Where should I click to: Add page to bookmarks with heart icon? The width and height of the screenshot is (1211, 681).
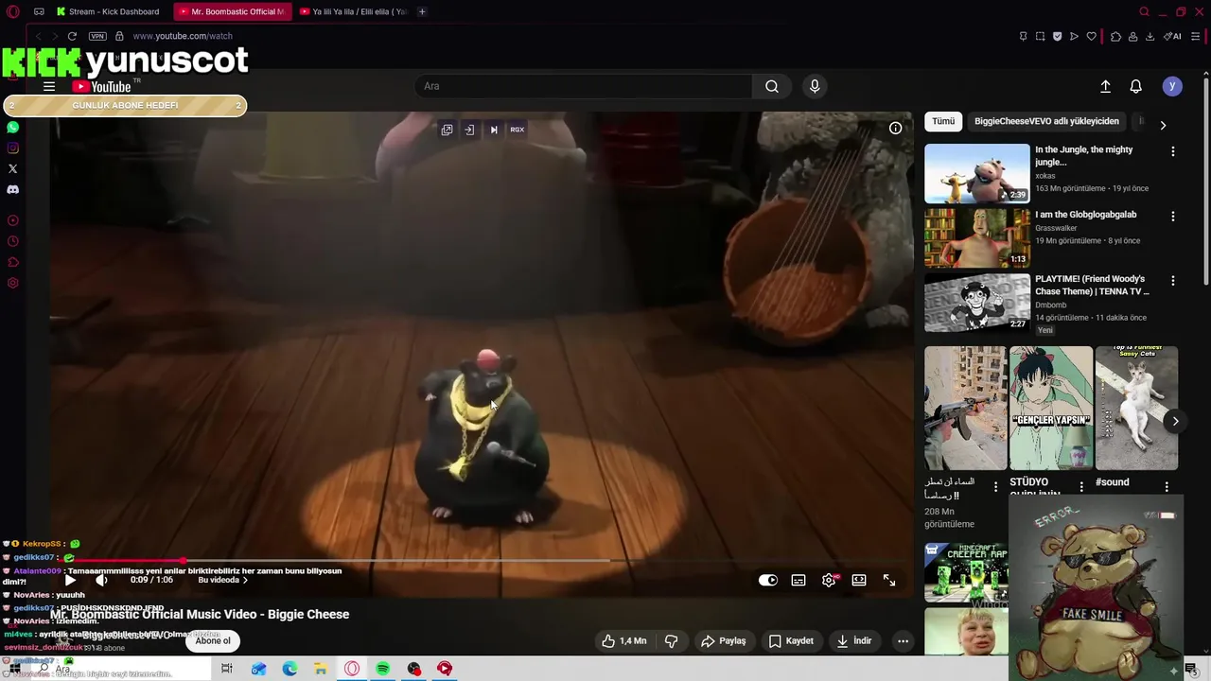(1091, 36)
